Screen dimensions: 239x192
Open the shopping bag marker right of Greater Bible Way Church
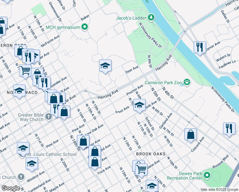point(64,112)
